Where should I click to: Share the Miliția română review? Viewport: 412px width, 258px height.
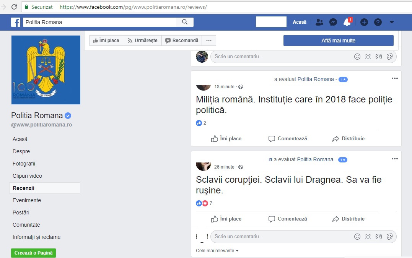[348, 139]
